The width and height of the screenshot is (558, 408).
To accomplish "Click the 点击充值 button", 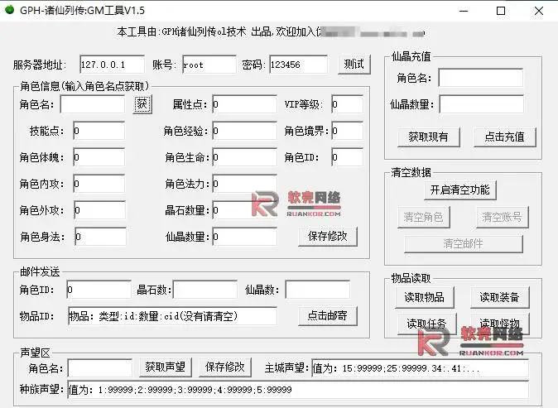I will click(x=505, y=137).
